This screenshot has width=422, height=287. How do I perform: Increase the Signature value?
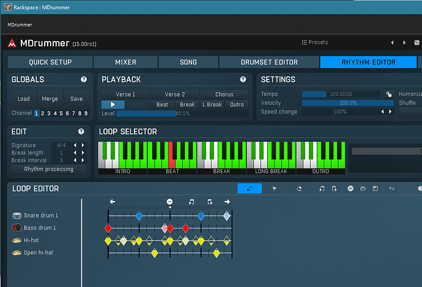click(x=83, y=145)
